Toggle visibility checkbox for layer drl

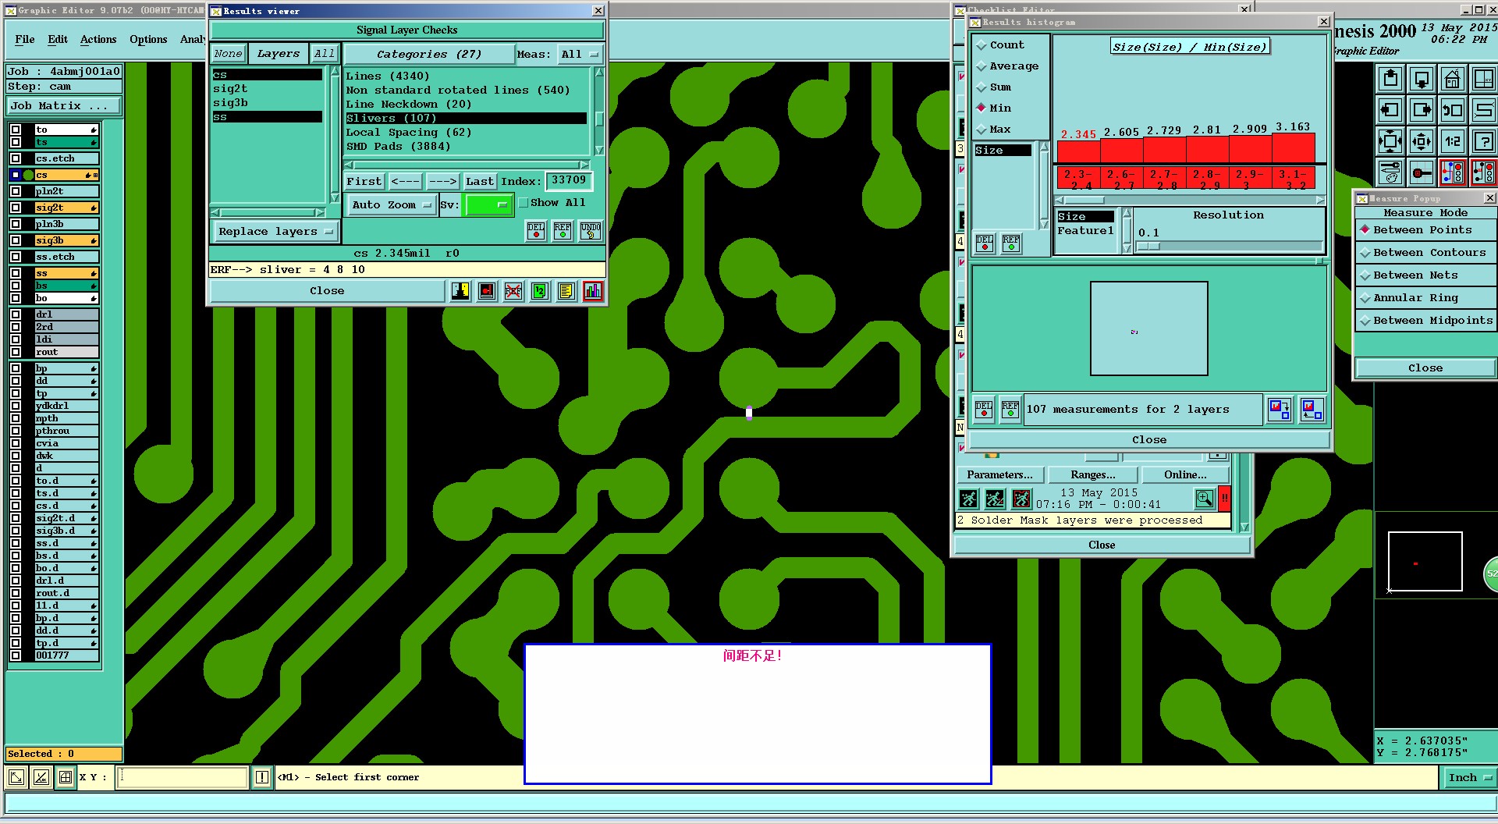click(16, 314)
